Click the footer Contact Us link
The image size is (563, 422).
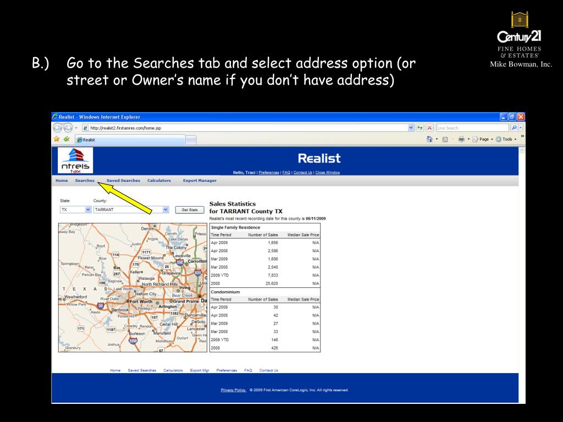(x=268, y=370)
